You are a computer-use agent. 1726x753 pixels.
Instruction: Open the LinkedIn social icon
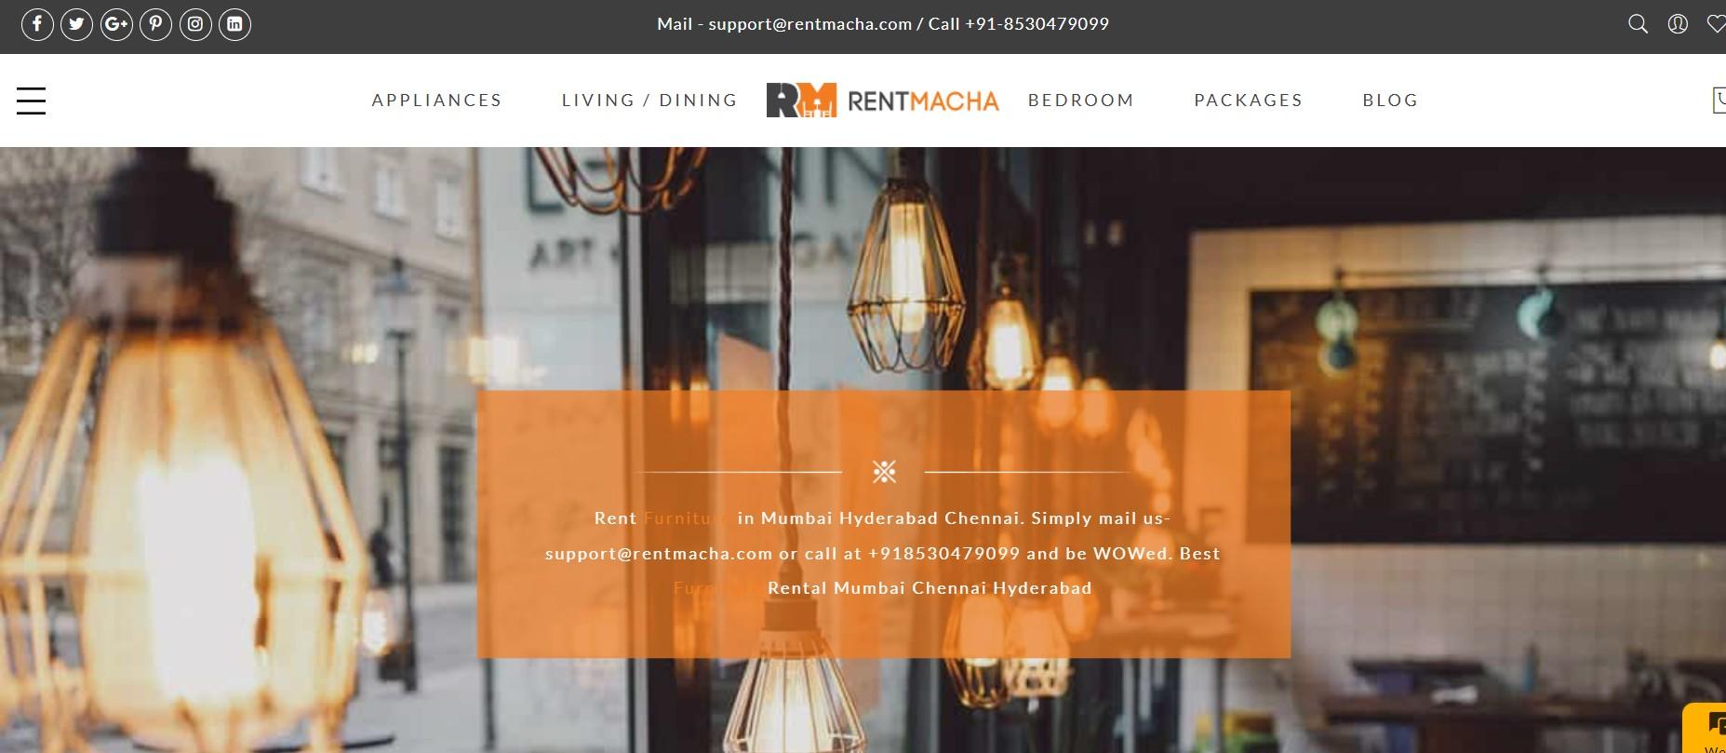(234, 24)
